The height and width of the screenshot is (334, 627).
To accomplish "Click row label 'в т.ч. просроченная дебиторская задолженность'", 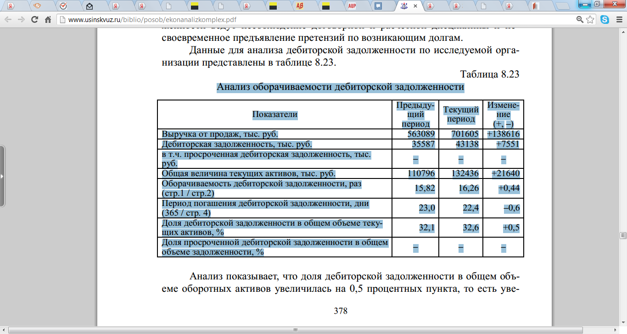I will click(x=266, y=159).
